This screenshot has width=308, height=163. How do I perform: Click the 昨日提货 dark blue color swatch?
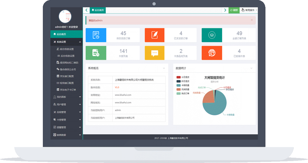pos(178,81)
